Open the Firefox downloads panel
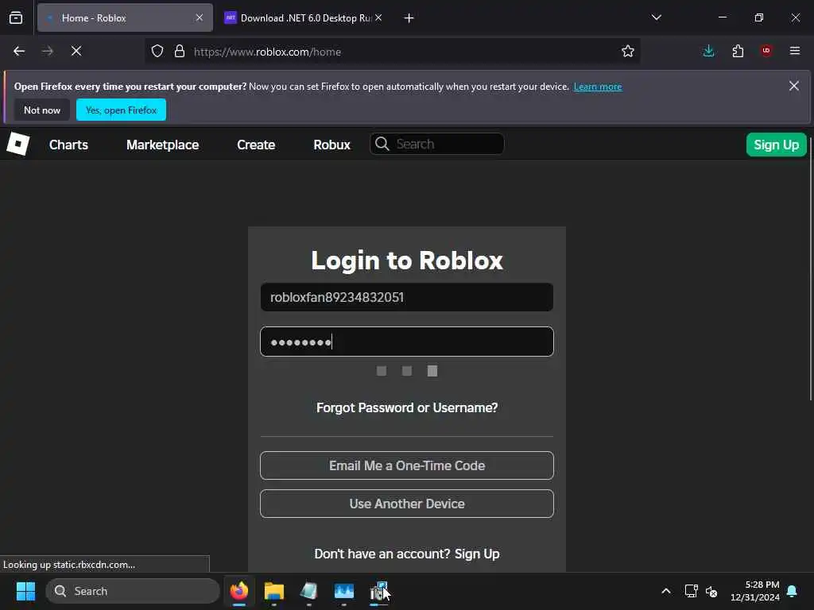Image resolution: width=814 pixels, height=610 pixels. tap(708, 51)
